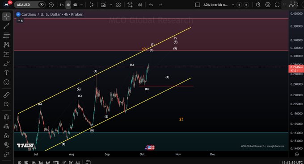Click the plus icon to compare symbols

click(x=51, y=5)
